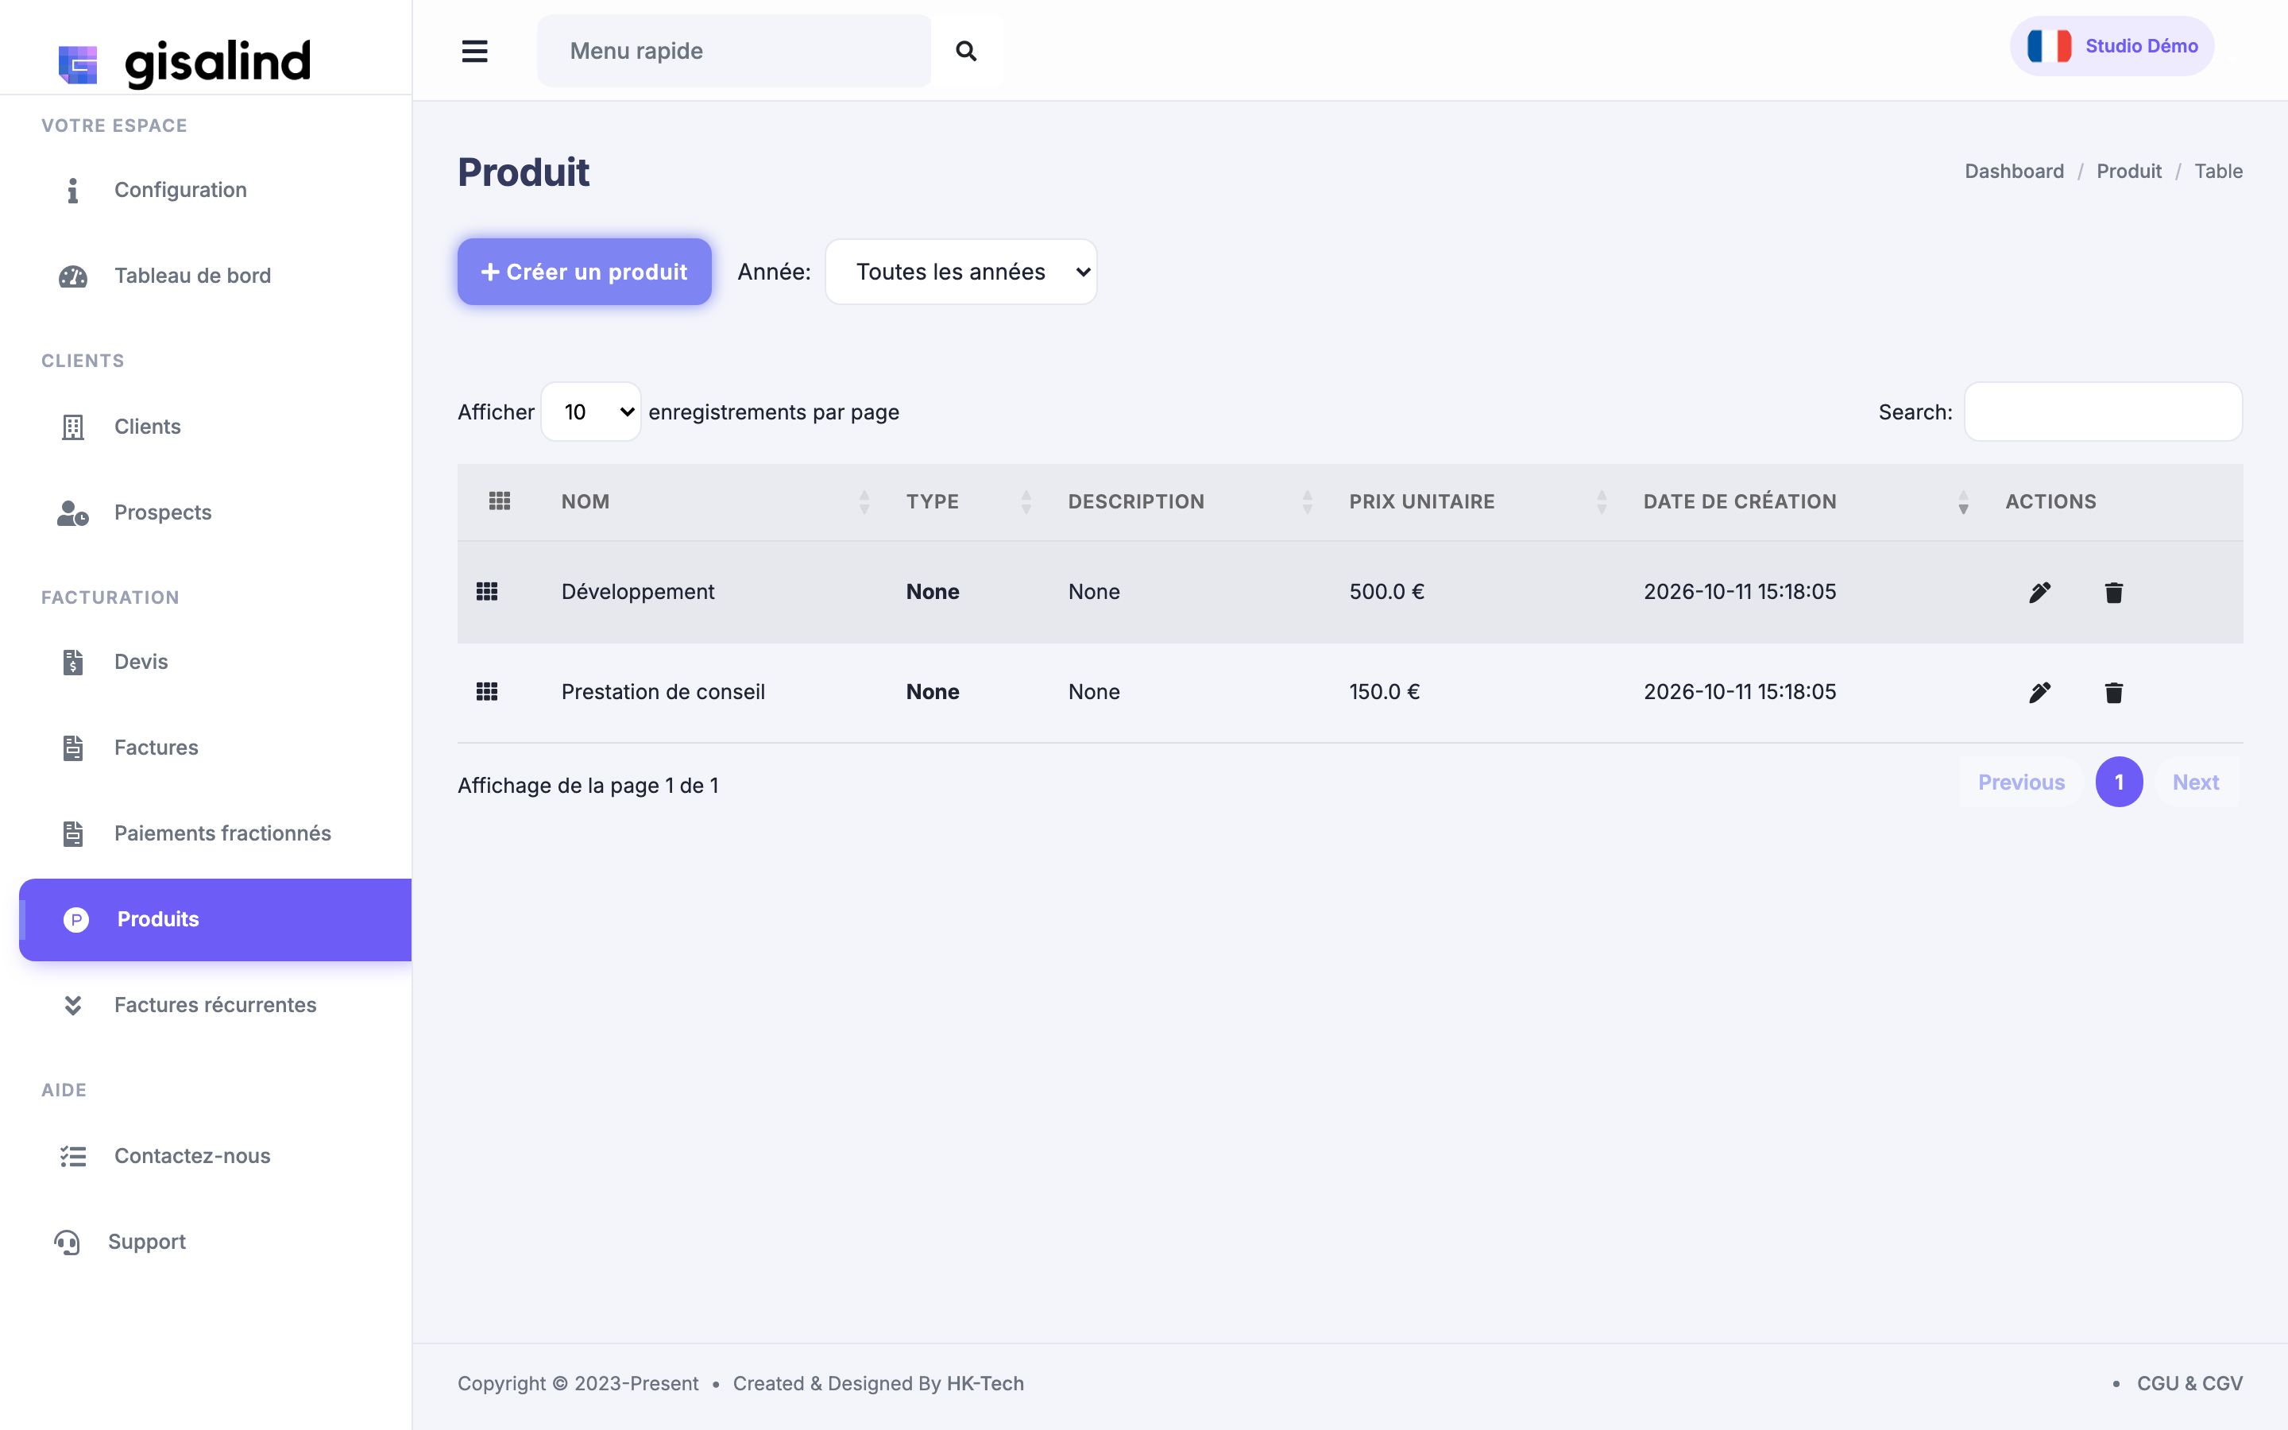The image size is (2288, 1430).
Task: Sort by DATE DE CRÉATION column
Action: pos(1805,501)
